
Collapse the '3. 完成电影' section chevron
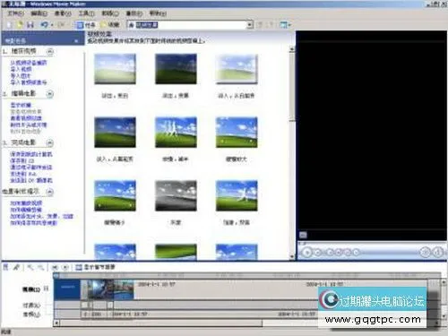click(x=50, y=143)
